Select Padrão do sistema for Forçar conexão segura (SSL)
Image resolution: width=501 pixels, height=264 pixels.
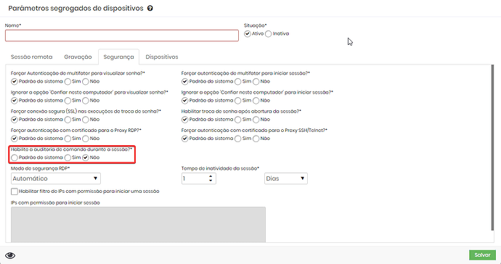click(15, 120)
